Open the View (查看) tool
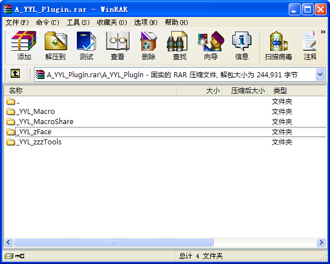 tap(118, 45)
